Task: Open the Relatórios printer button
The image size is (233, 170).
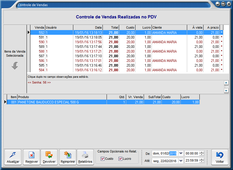Action: tap(85, 157)
